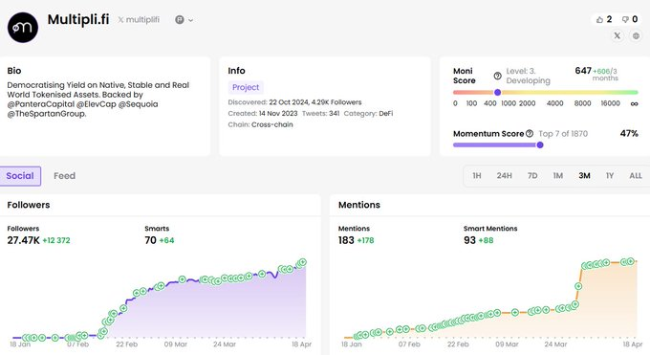
Task: Click last data marker on Followers chart
Action: tap(303, 262)
